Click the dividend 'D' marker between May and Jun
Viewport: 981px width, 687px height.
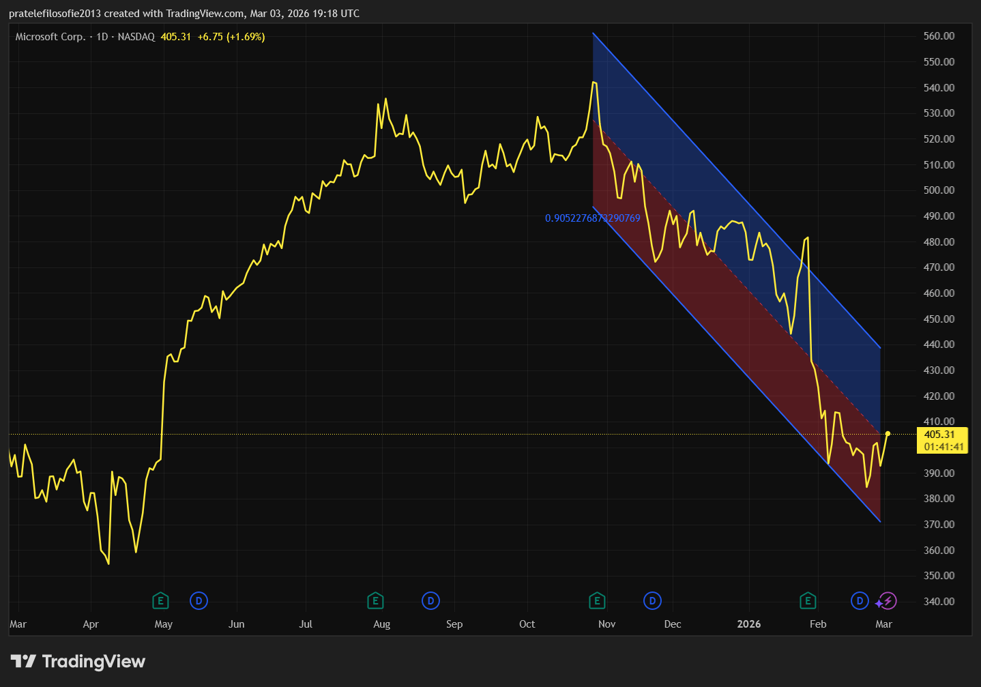click(x=199, y=601)
